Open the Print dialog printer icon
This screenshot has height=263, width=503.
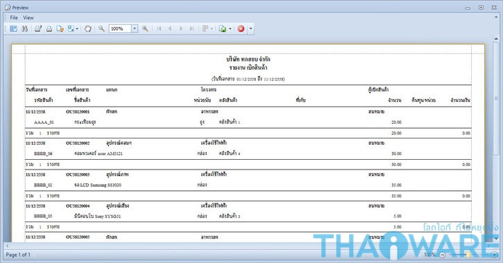click(x=38, y=29)
